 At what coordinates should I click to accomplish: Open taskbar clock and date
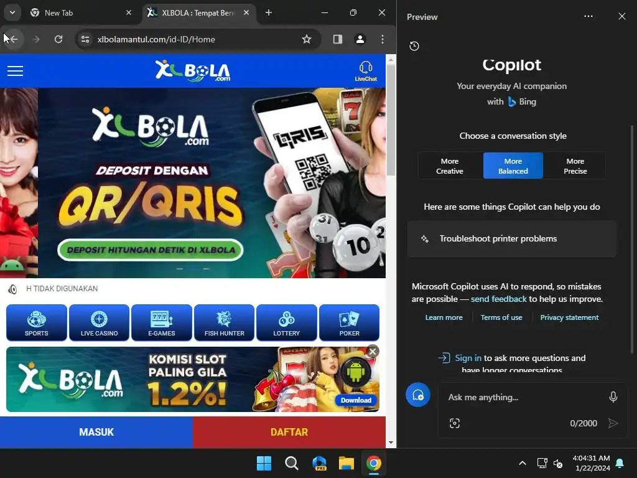click(x=591, y=463)
